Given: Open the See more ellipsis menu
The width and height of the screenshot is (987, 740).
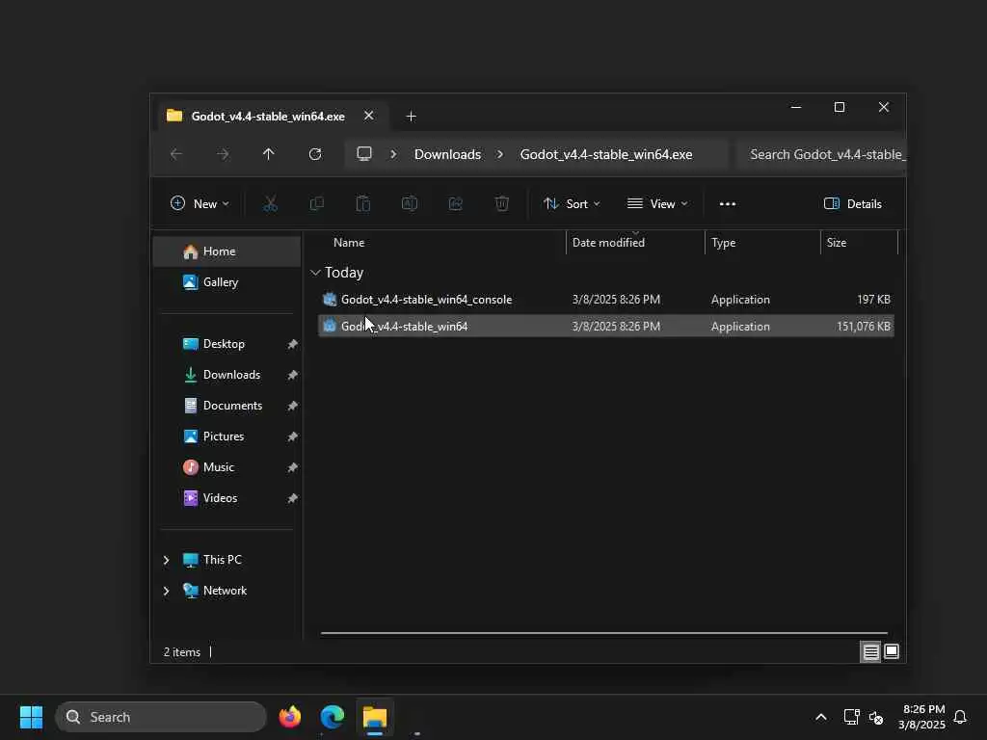Looking at the screenshot, I should [x=728, y=204].
